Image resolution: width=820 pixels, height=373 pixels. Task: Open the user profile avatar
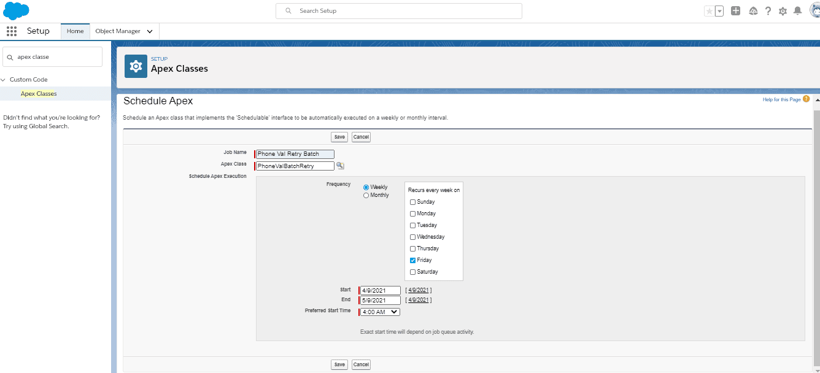pyautogui.click(x=813, y=11)
